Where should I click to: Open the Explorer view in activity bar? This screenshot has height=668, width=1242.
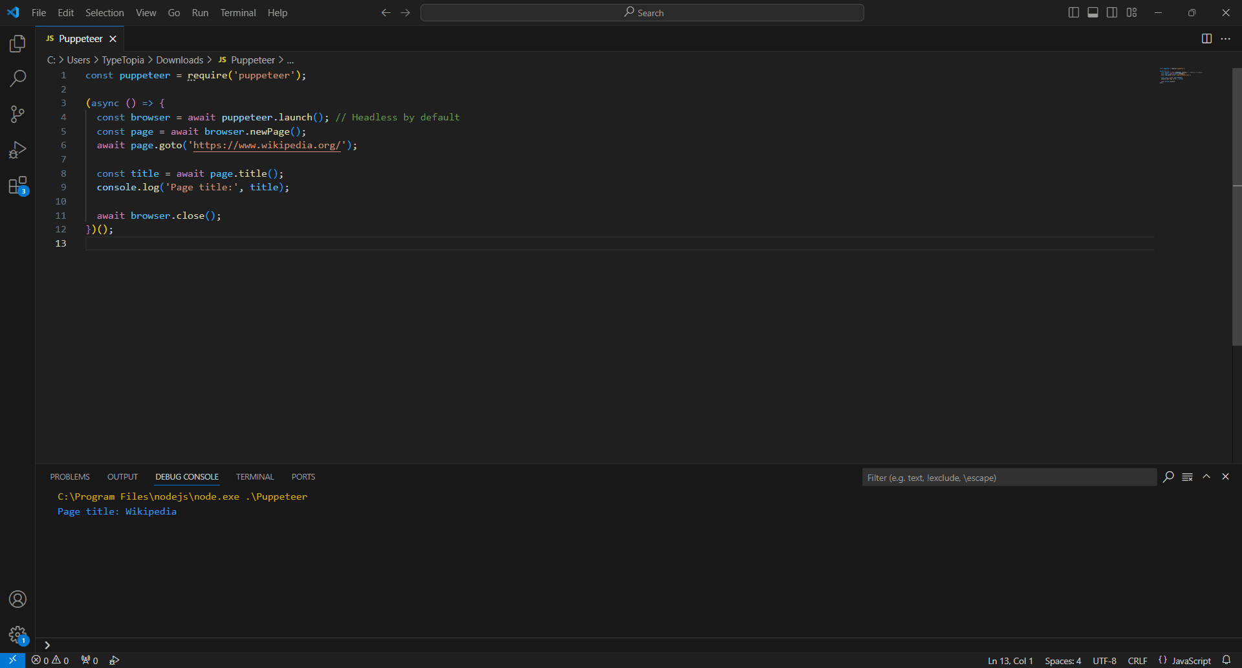click(17, 43)
